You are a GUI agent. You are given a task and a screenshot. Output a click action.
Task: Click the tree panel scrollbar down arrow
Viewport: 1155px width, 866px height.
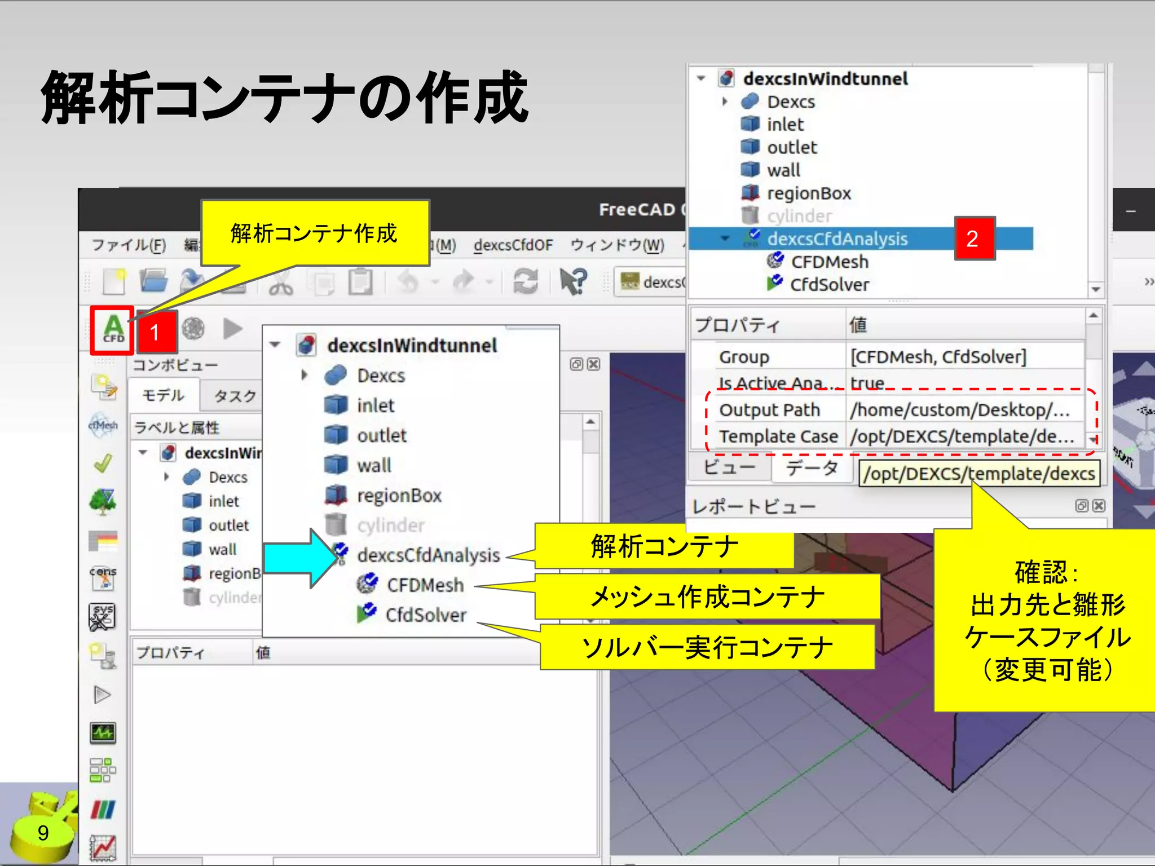pos(1096,289)
